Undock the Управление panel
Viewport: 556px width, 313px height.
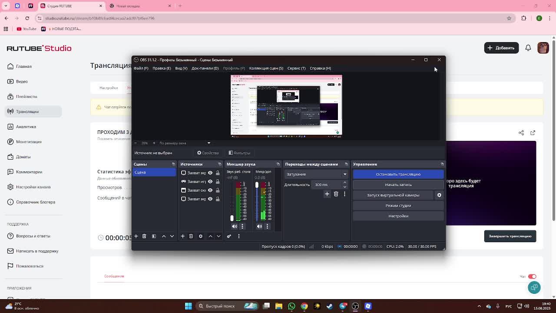tap(442, 164)
